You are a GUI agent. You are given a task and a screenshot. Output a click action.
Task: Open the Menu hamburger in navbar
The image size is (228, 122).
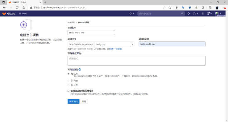[23, 13]
